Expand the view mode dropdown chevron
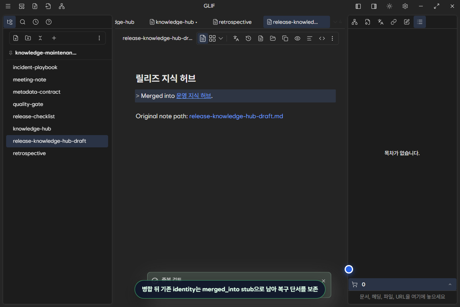The image size is (460, 307). pyautogui.click(x=221, y=38)
